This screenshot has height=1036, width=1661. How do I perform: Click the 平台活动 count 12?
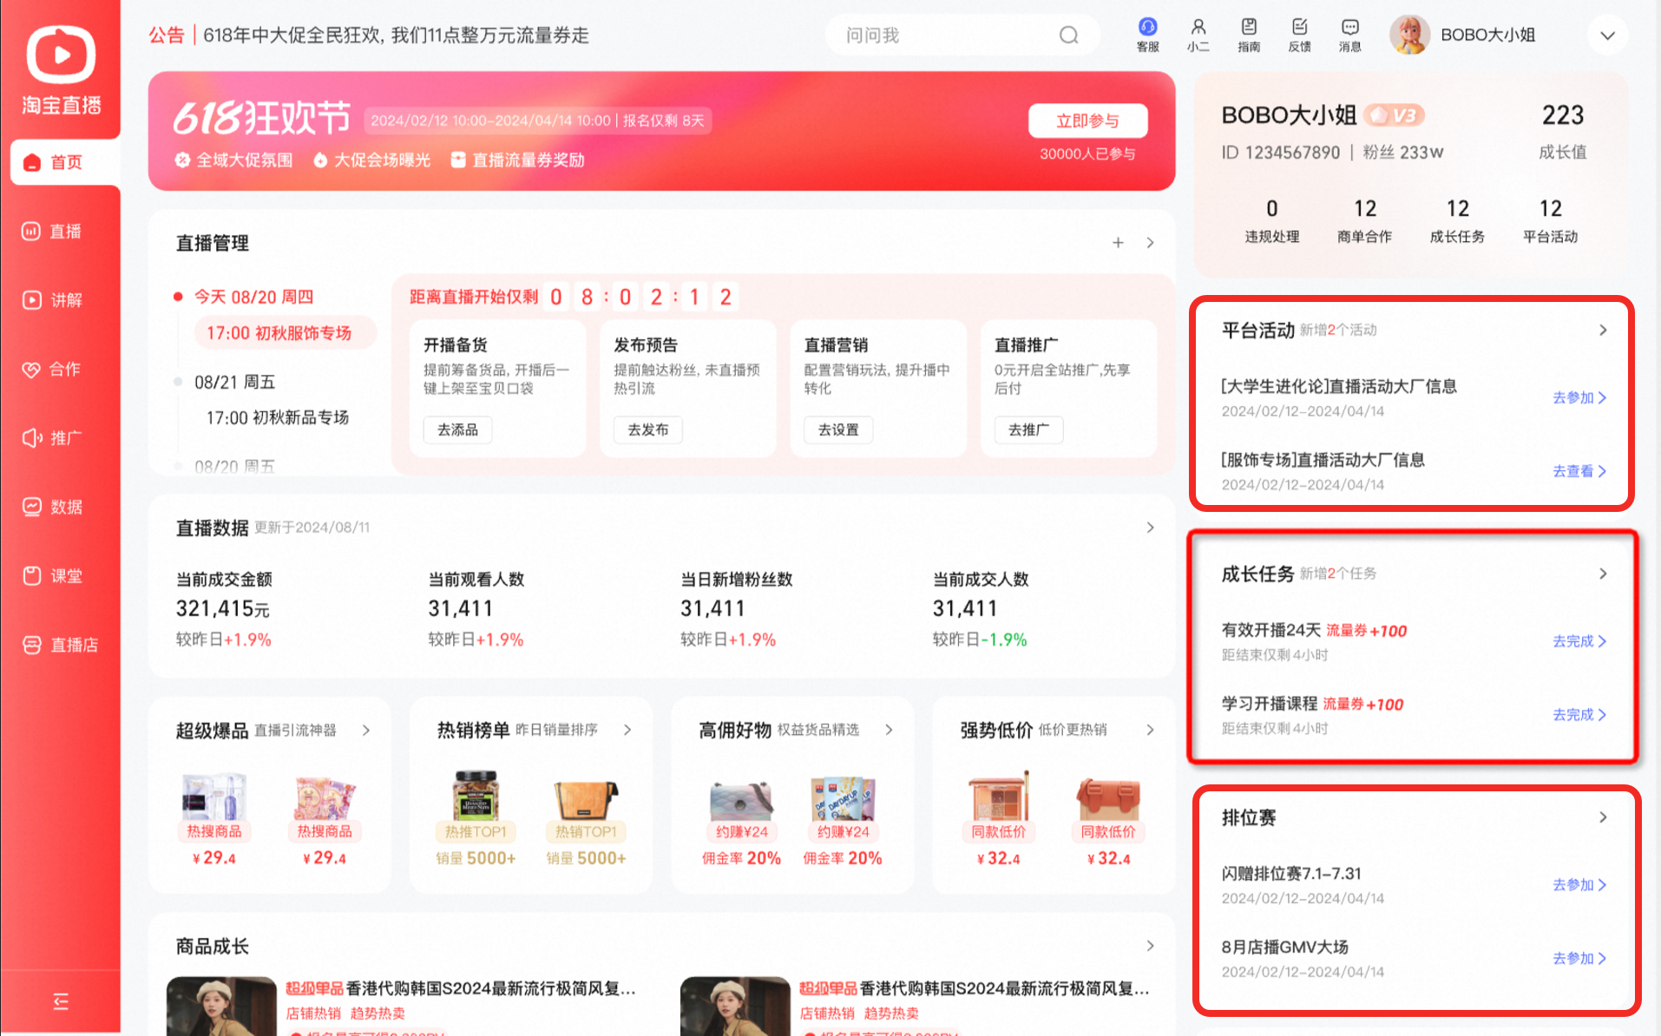pyautogui.click(x=1550, y=208)
